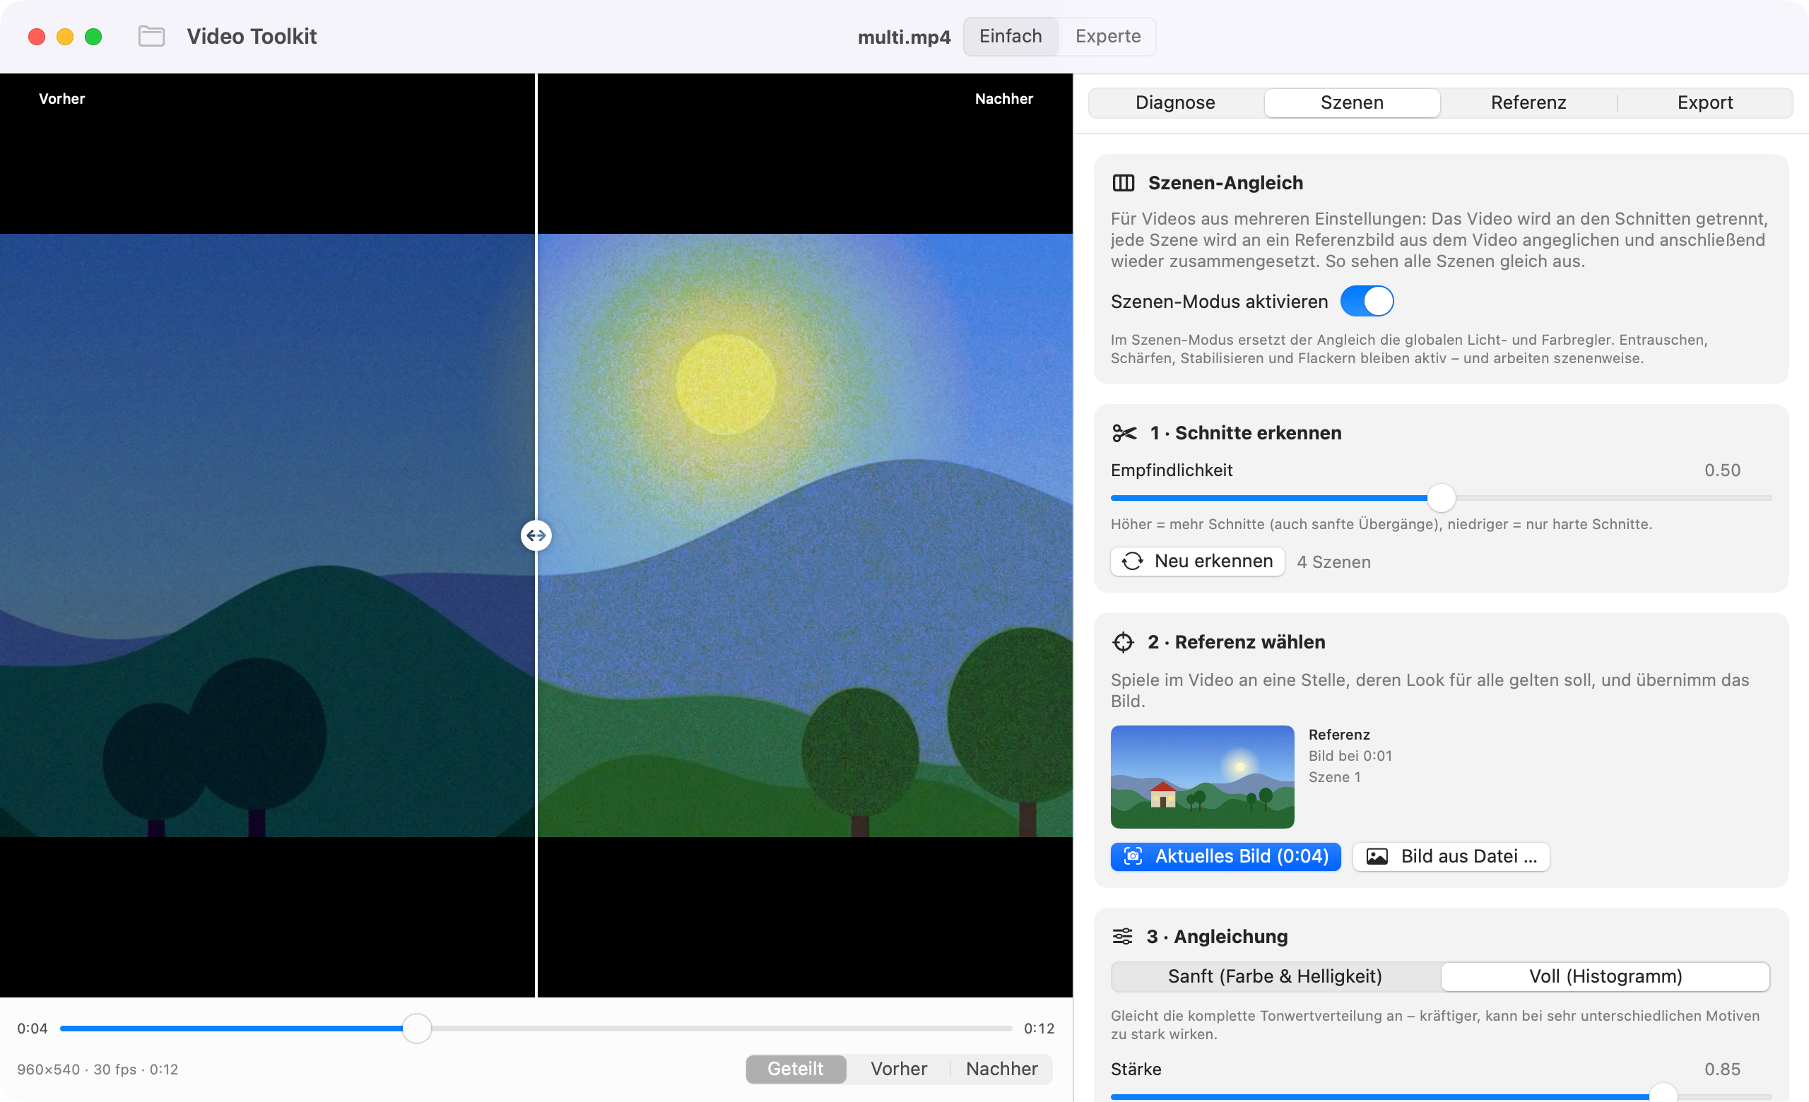The height and width of the screenshot is (1102, 1809).
Task: Click the Bild bei 0:01 label
Action: pyautogui.click(x=1350, y=756)
